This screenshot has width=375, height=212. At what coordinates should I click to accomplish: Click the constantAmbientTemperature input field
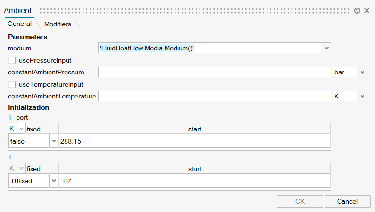214,96
